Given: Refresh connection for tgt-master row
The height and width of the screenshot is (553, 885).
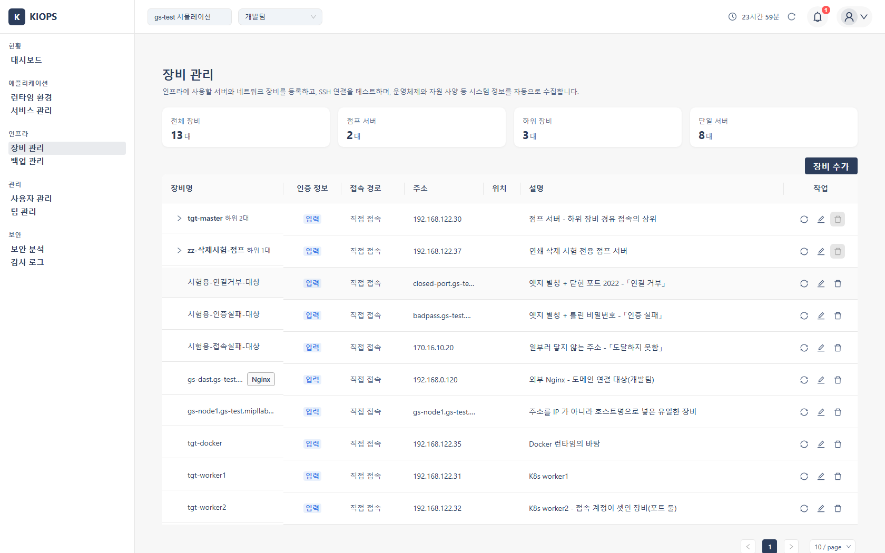Looking at the screenshot, I should (804, 219).
